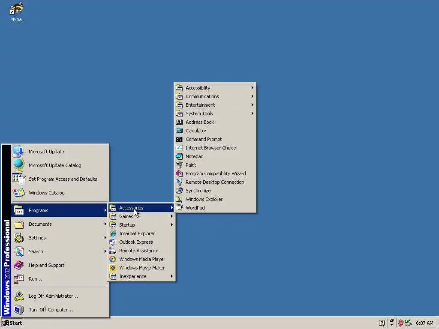This screenshot has height=329, width=439.
Task: Click the Safely Remove Hardware tray icon
Action: pyautogui.click(x=409, y=323)
